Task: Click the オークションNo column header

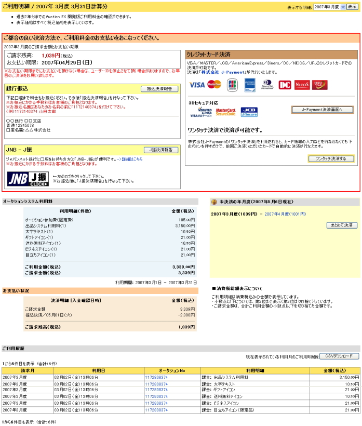Action: (172, 370)
